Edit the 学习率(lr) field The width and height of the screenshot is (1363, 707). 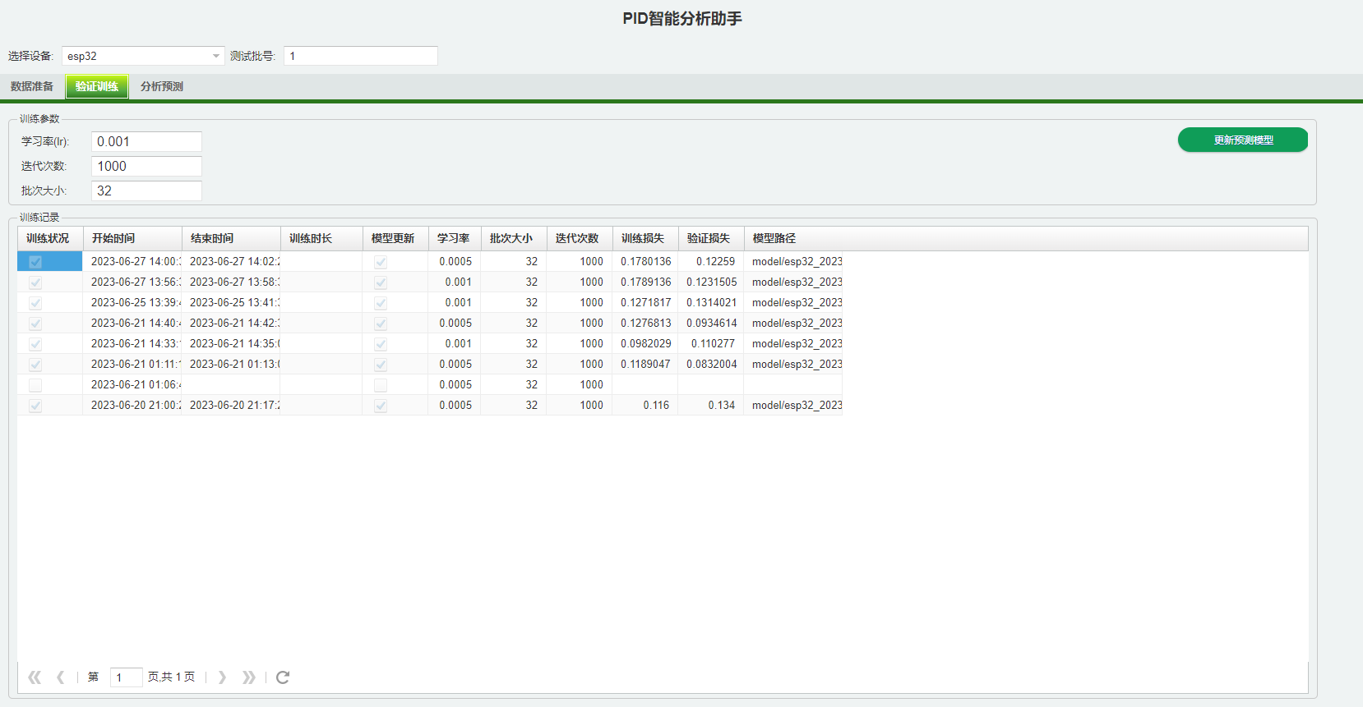coord(146,141)
